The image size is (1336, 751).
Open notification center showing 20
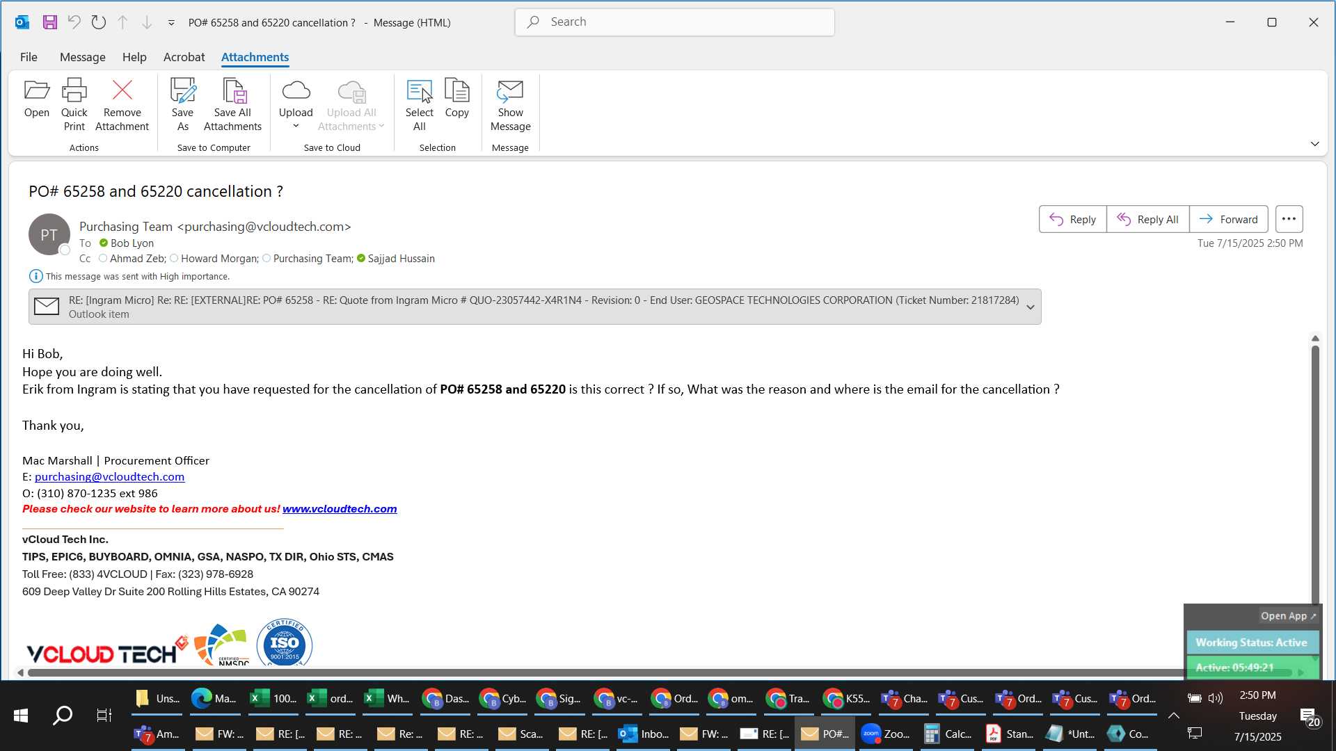[x=1310, y=718]
